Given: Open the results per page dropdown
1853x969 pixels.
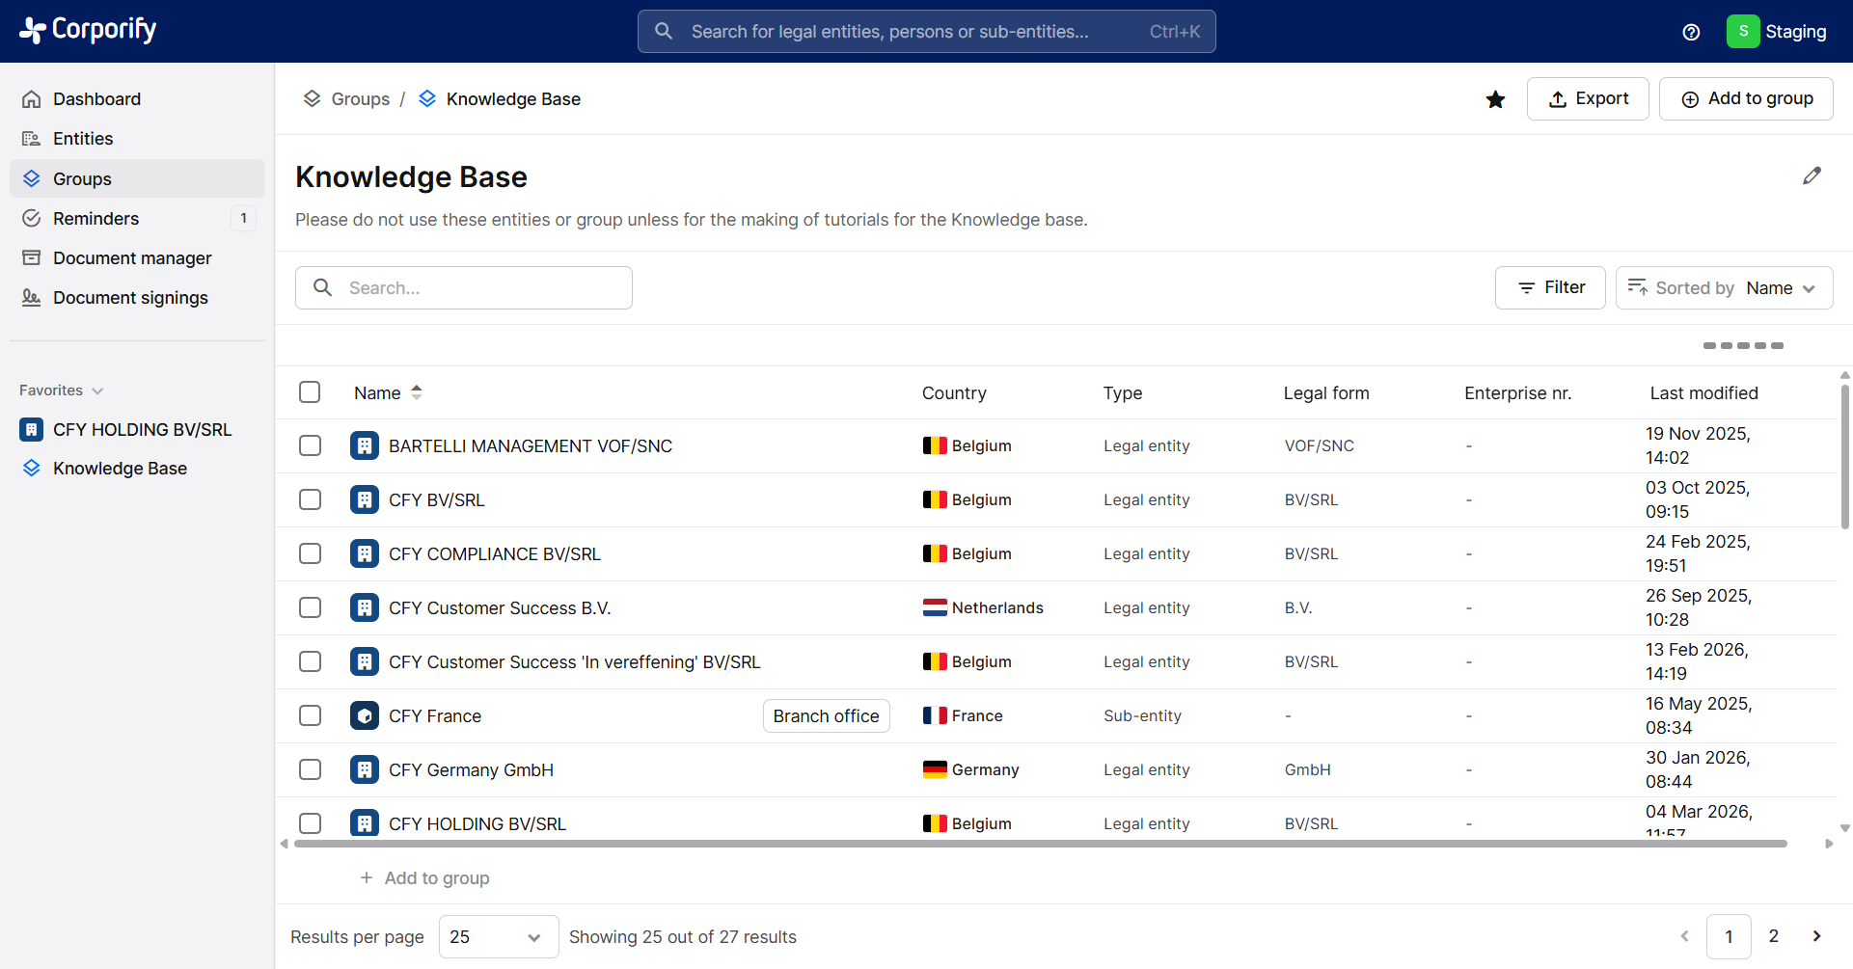Looking at the screenshot, I should [x=499, y=936].
